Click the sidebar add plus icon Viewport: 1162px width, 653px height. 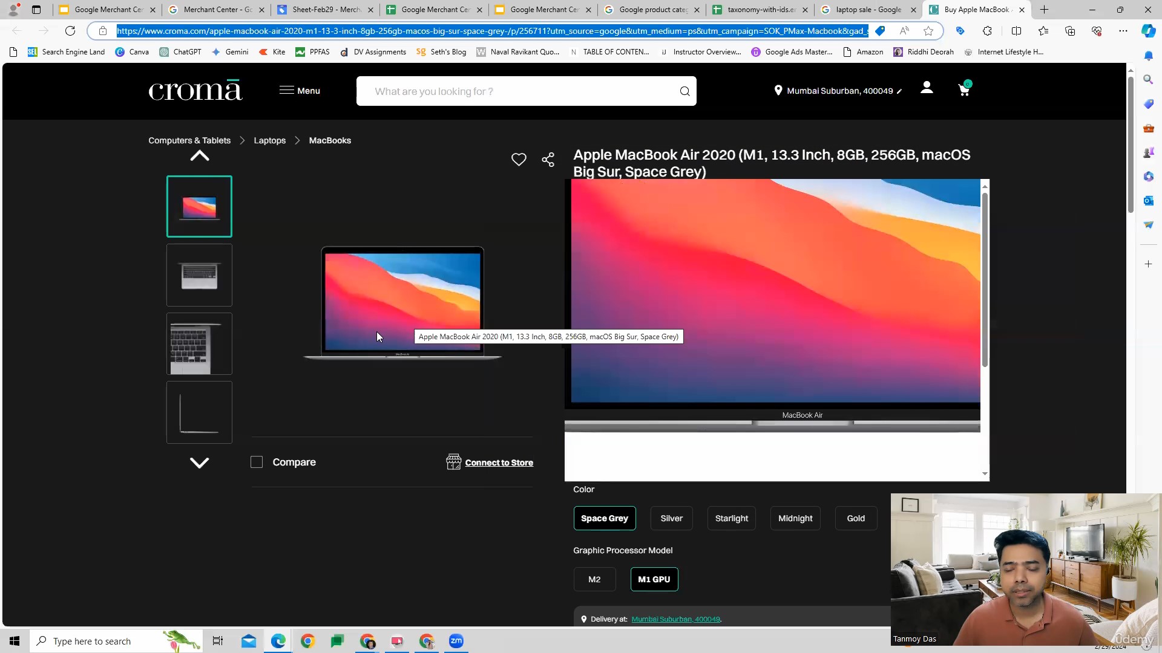tap(1148, 264)
